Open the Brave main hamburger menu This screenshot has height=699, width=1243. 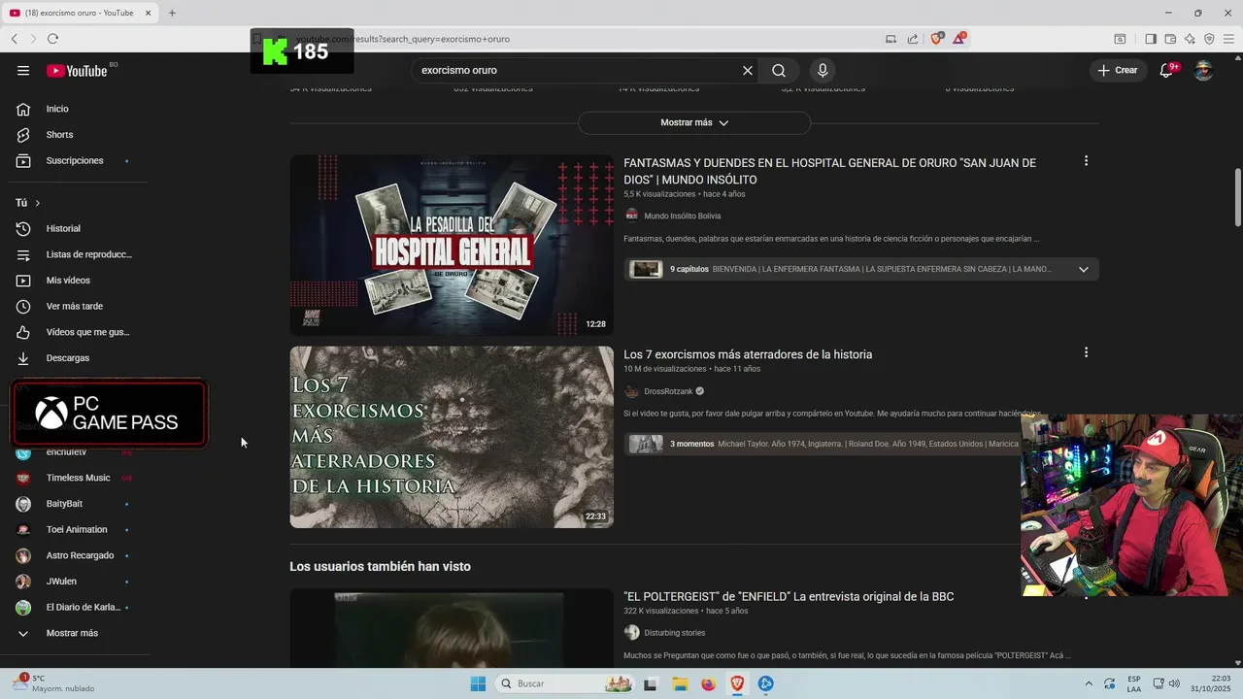click(1229, 39)
